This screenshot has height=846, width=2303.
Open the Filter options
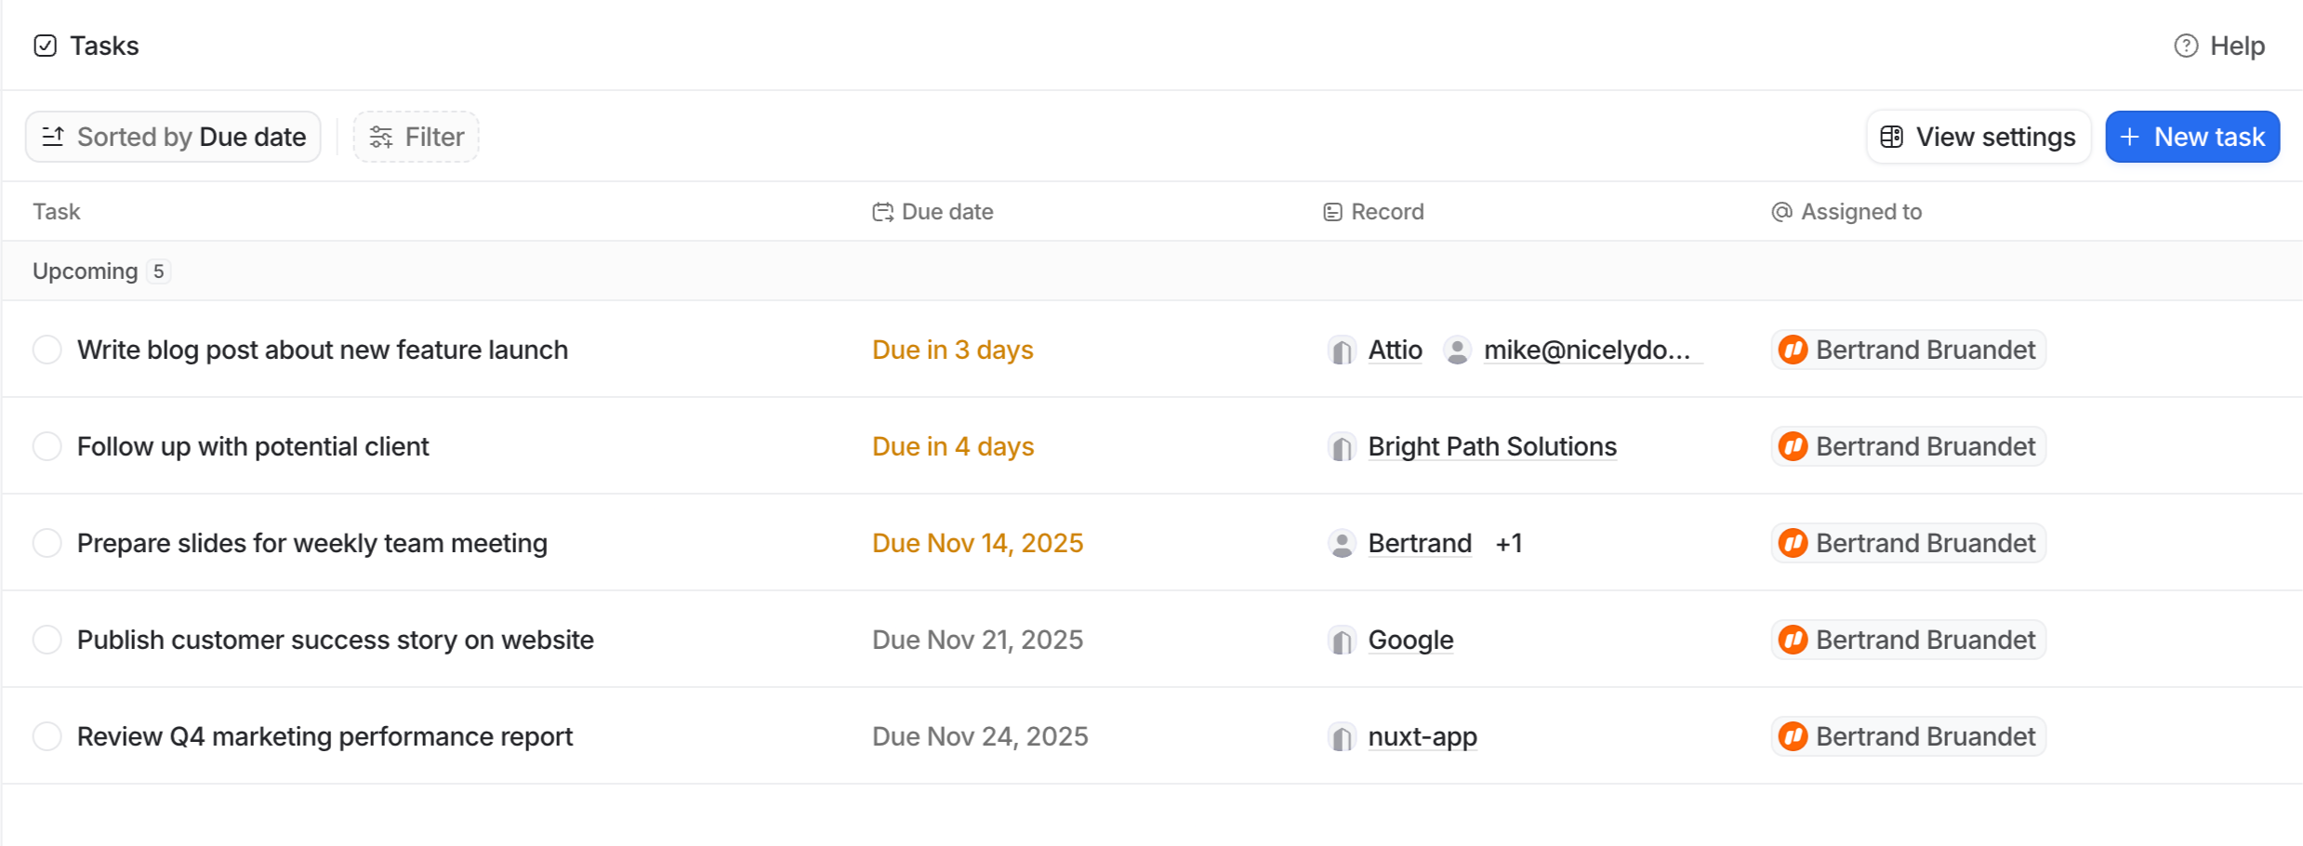point(416,138)
